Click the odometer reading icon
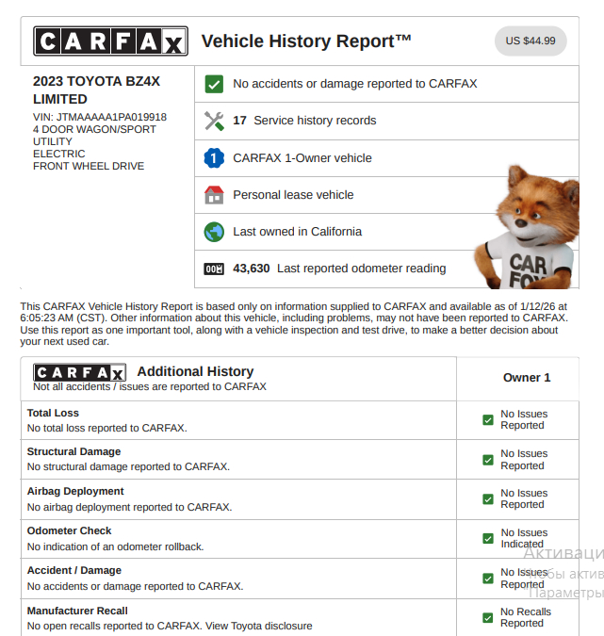Viewport: 604px width, 636px height. coord(214,269)
